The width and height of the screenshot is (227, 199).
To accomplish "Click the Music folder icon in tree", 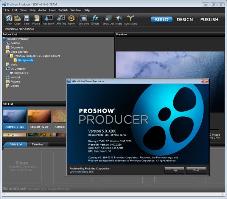I will 8,64.
